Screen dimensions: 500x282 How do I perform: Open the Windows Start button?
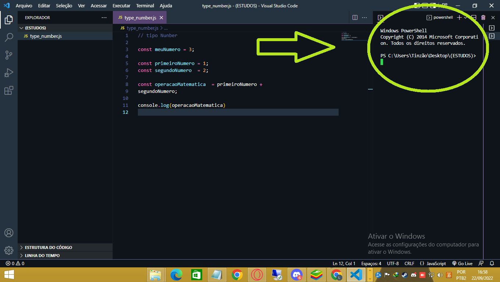[9, 275]
